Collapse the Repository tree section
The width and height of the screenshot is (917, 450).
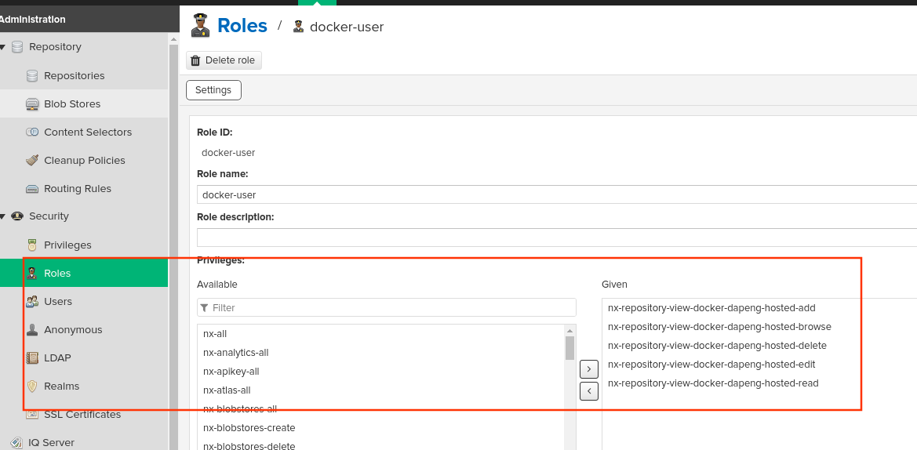tap(3, 47)
